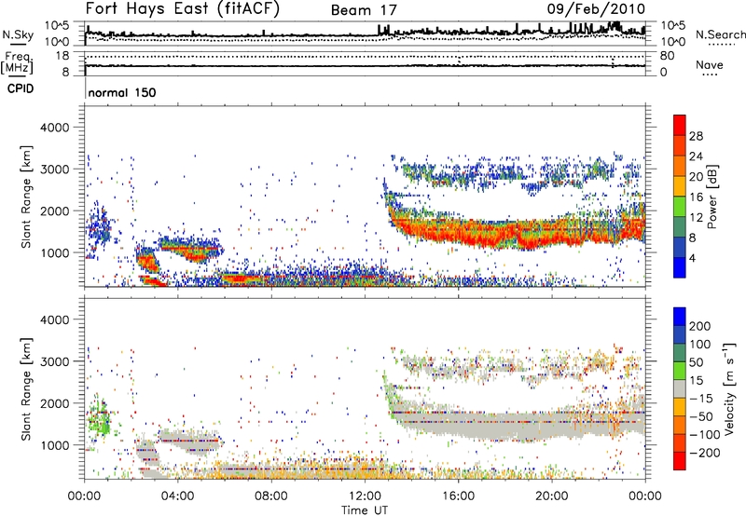Click the "Nave" legend label

coord(710,64)
